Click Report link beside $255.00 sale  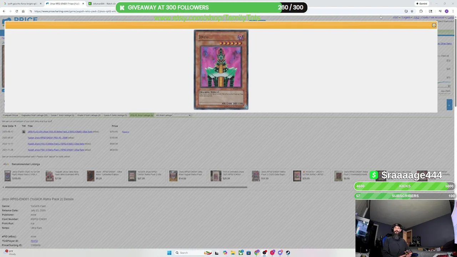(x=125, y=132)
